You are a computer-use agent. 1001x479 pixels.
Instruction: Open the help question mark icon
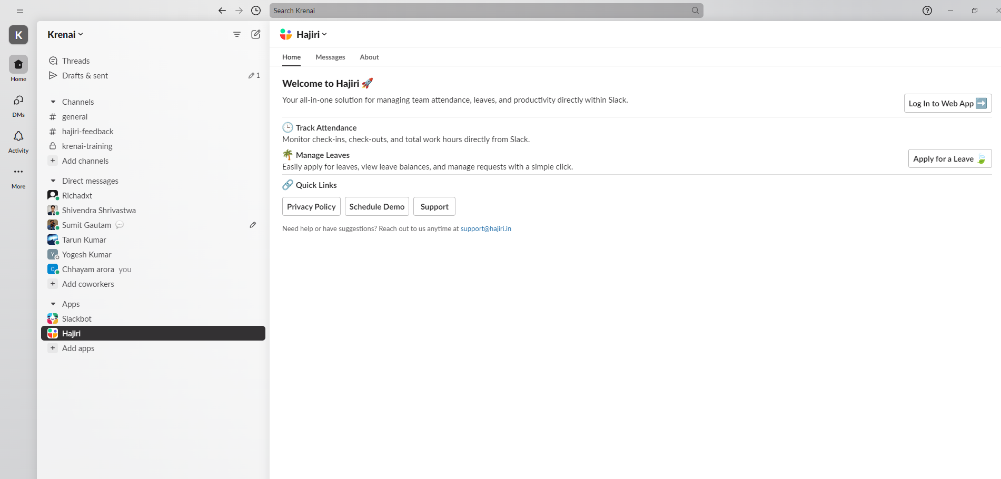[927, 11]
